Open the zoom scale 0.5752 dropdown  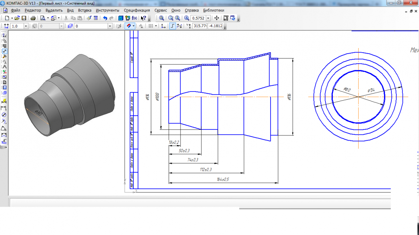pyautogui.click(x=208, y=18)
